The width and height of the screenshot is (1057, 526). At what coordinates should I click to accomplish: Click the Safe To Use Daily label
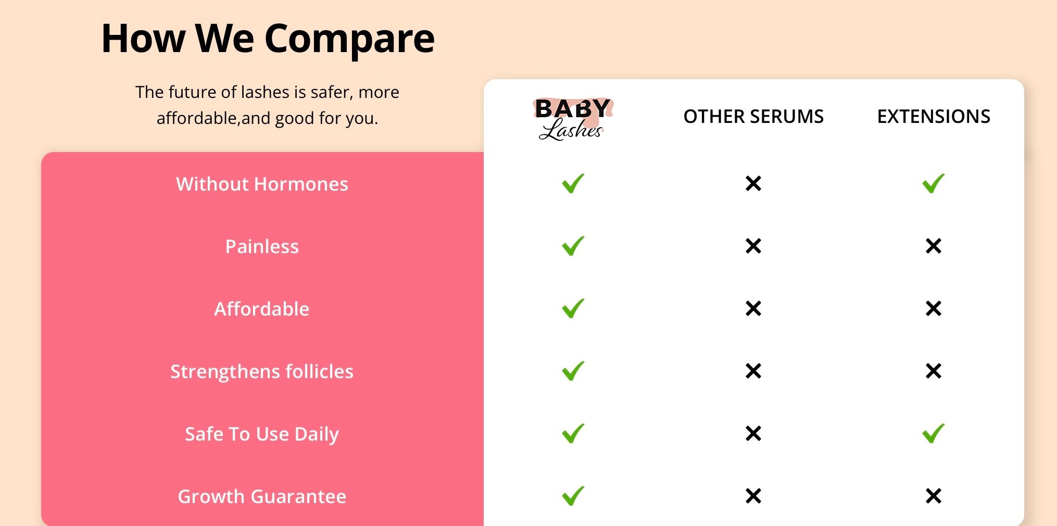pyautogui.click(x=262, y=434)
